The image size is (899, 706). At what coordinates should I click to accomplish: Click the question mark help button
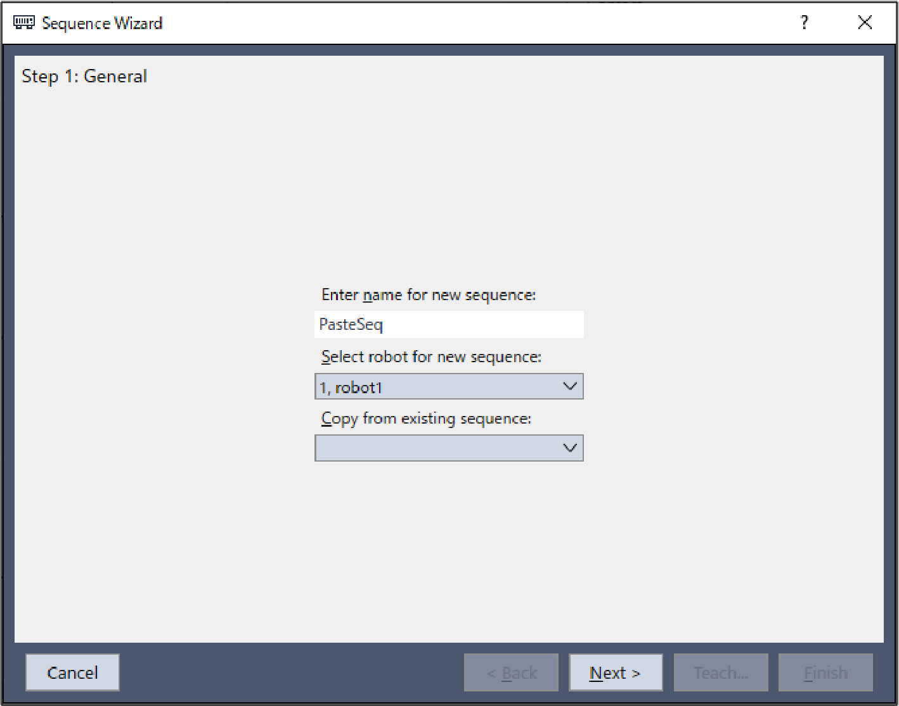(804, 23)
